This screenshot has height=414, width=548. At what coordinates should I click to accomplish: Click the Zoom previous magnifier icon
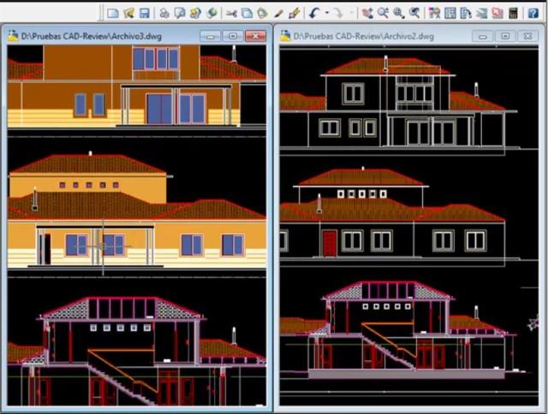[414, 14]
